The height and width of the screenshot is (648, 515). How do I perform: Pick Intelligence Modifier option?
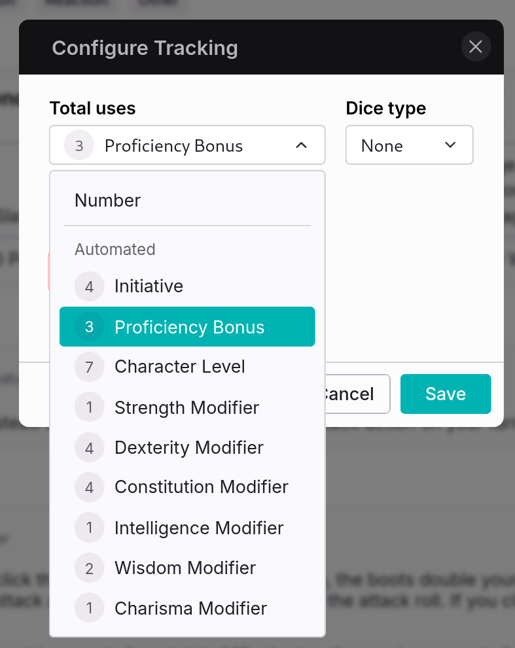pos(199,528)
